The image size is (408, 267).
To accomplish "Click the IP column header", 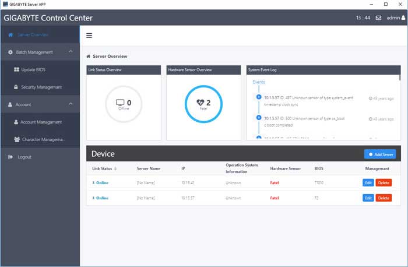I will (x=183, y=168).
